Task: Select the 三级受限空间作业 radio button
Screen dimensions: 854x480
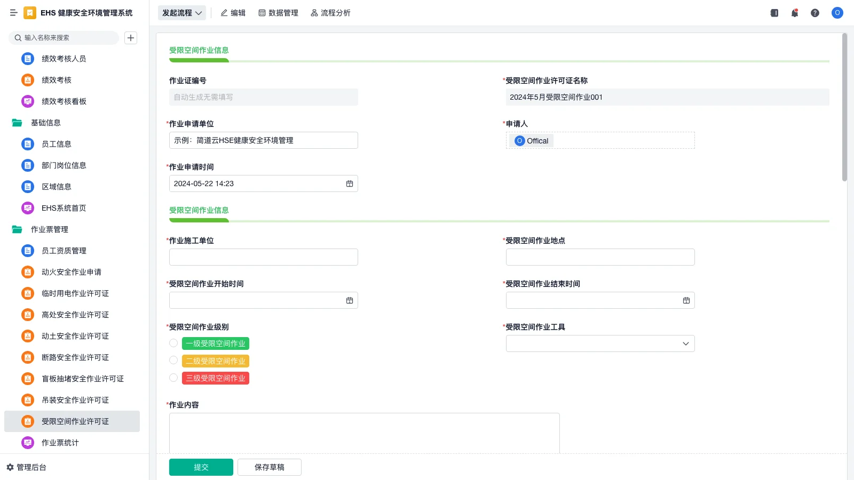Action: [173, 378]
